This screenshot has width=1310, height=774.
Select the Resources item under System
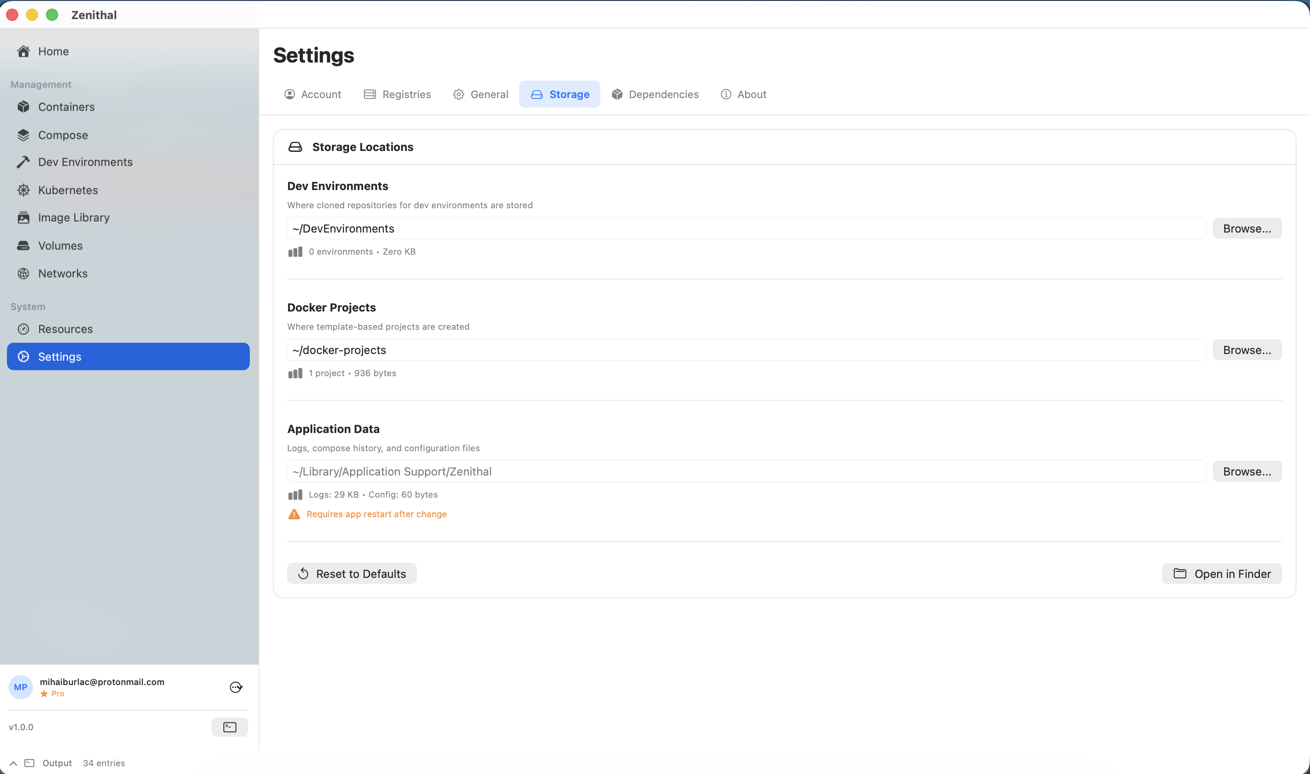[x=65, y=328]
